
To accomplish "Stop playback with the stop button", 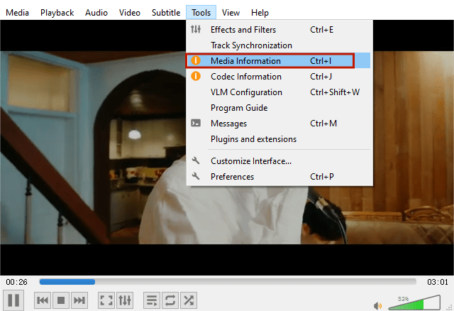I will click(61, 300).
